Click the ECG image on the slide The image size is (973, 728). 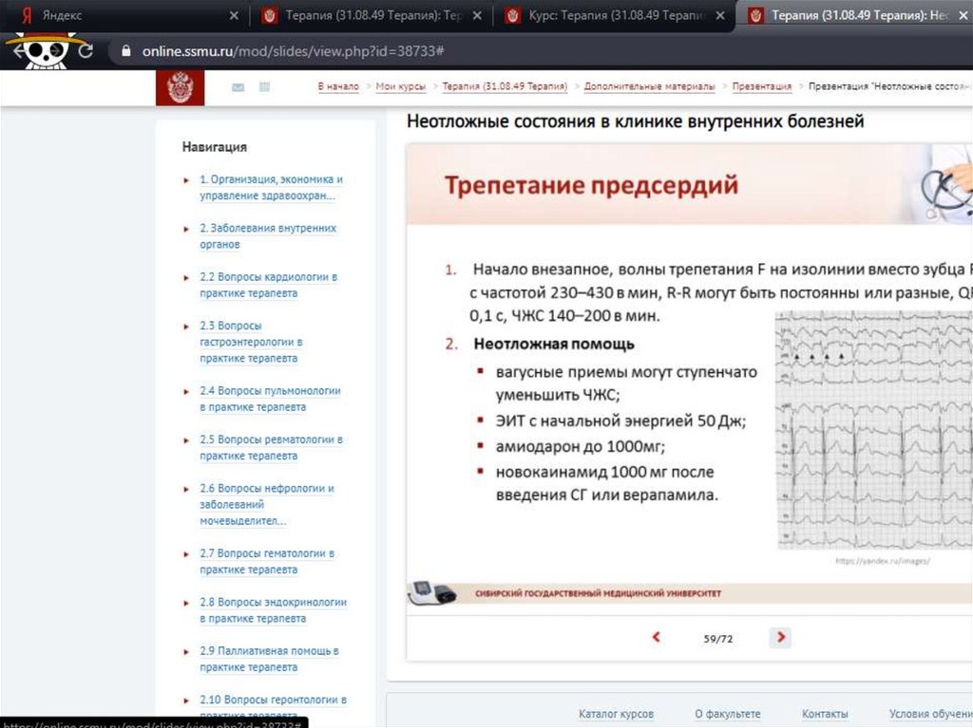874,430
